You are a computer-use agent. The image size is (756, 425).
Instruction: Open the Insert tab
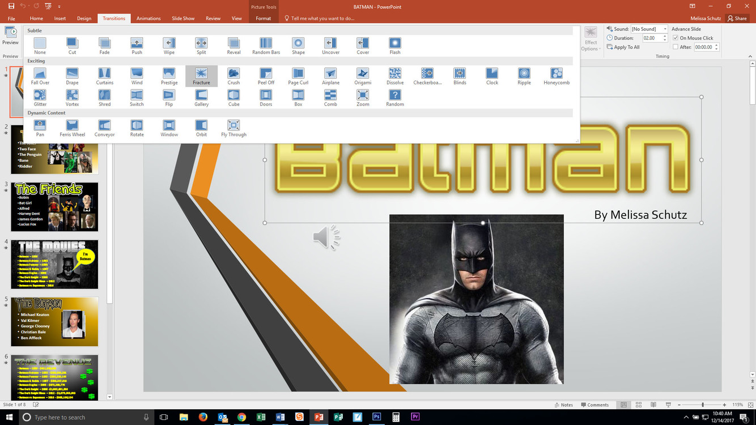click(x=60, y=18)
